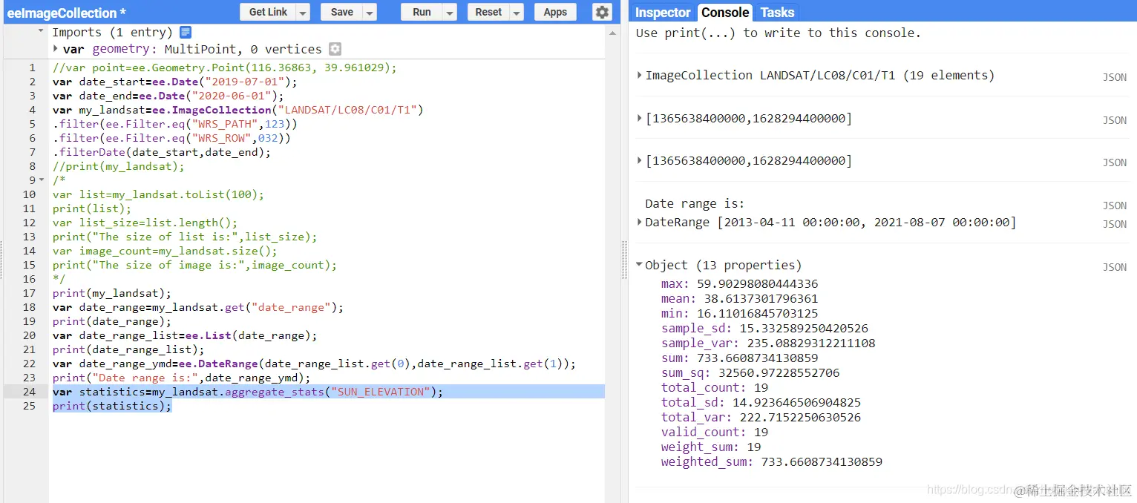Image resolution: width=1137 pixels, height=503 pixels.
Task: Open the Reset dropdown arrow
Action: pos(517,12)
